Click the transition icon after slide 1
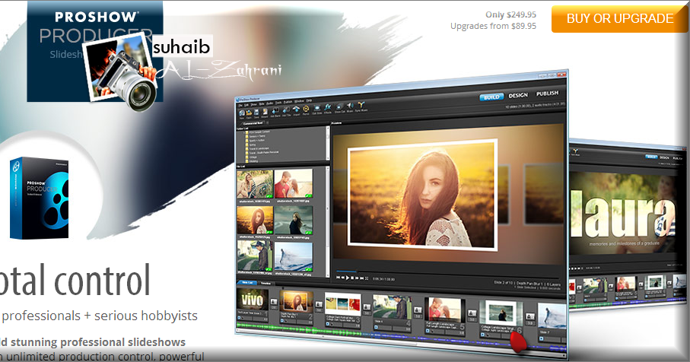This screenshot has height=362, width=690. (274, 302)
